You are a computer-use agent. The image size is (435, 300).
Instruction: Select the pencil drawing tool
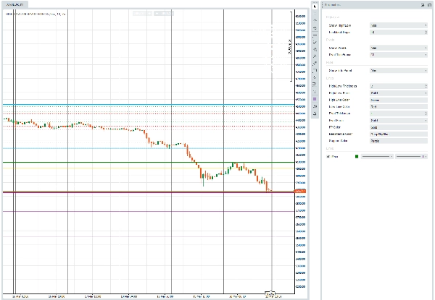point(315,56)
